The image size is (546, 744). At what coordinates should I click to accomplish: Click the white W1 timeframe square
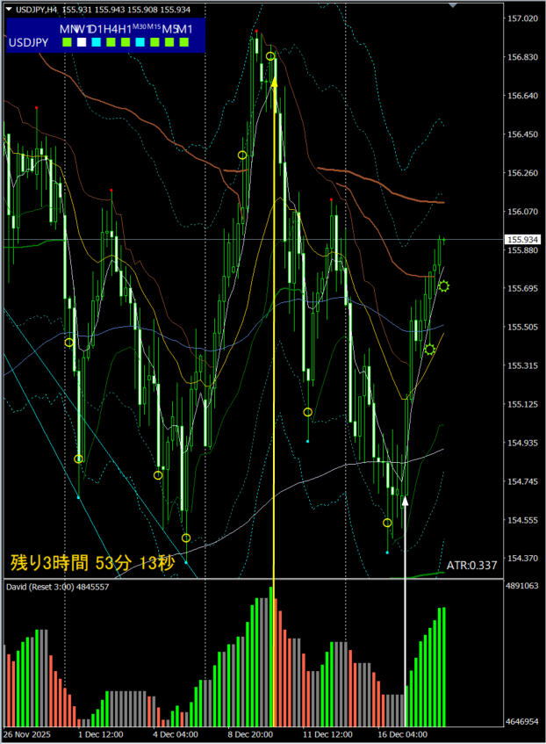point(82,43)
